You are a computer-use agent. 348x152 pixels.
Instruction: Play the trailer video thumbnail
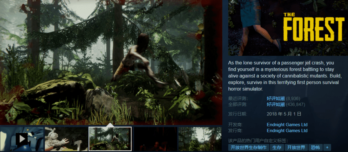click(22, 139)
